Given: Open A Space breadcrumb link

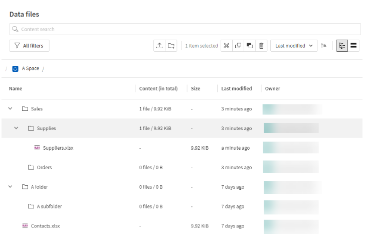Looking at the screenshot, I should (30, 69).
